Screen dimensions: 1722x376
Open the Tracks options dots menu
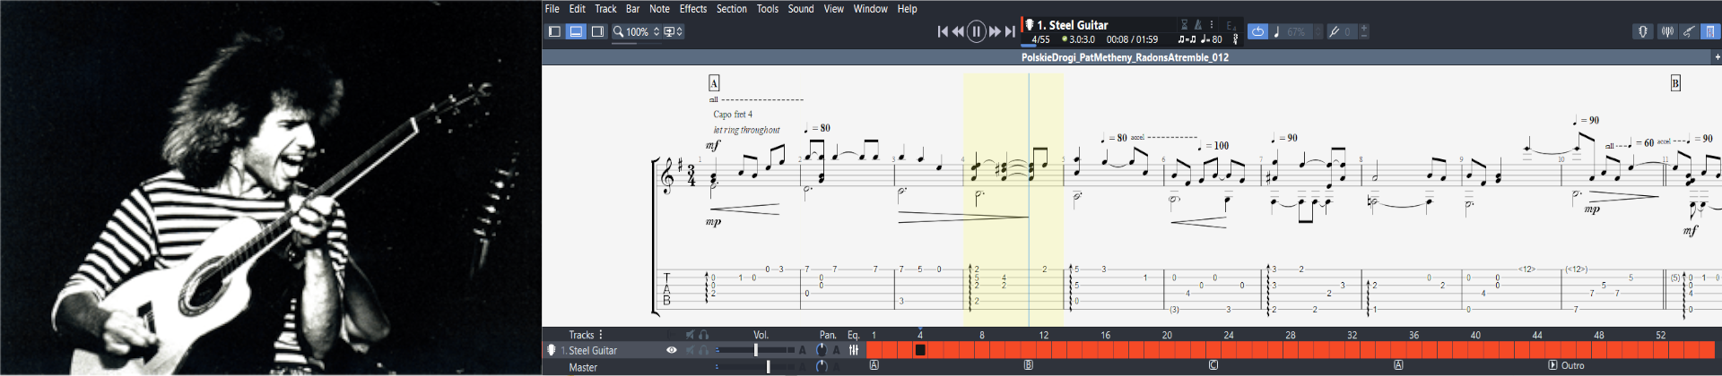[601, 335]
